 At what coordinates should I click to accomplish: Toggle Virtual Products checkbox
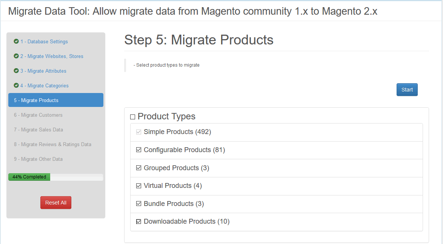[139, 186]
